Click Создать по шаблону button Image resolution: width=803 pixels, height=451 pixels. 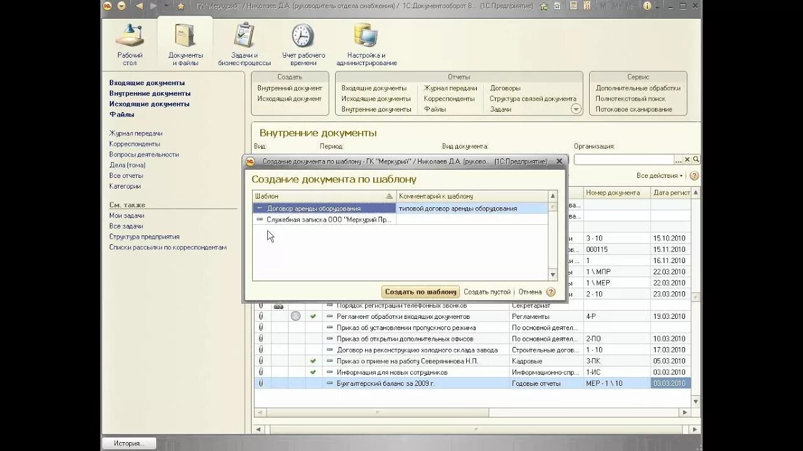point(421,292)
